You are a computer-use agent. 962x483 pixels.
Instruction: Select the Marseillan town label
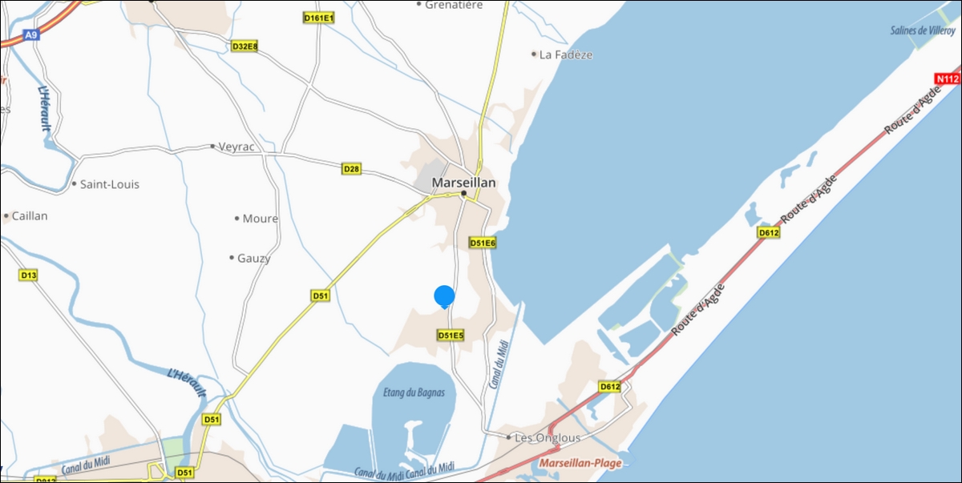tap(463, 183)
